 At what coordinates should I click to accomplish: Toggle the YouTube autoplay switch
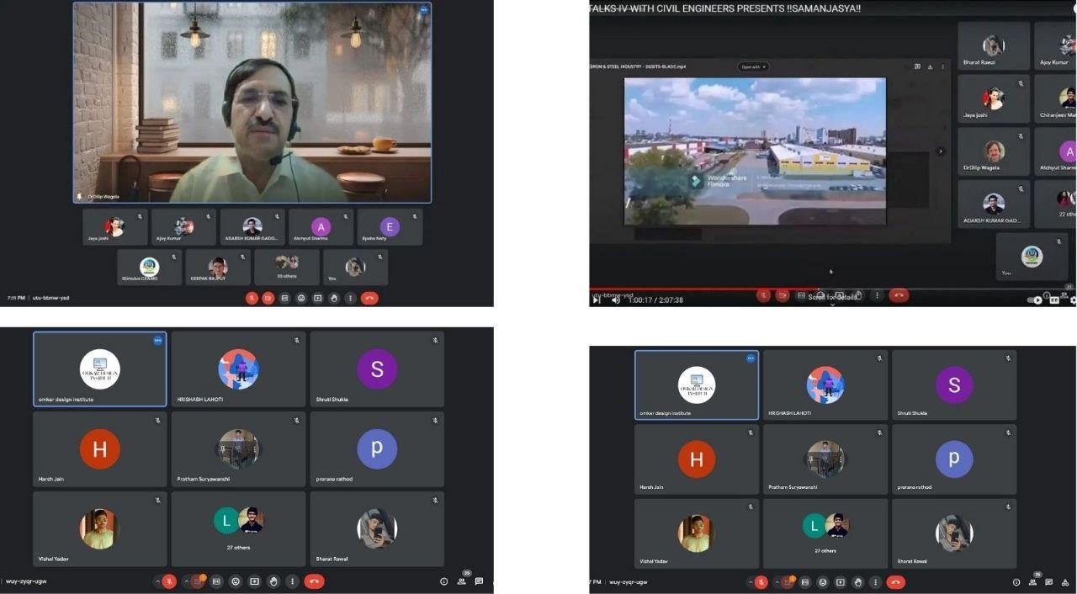click(1035, 300)
